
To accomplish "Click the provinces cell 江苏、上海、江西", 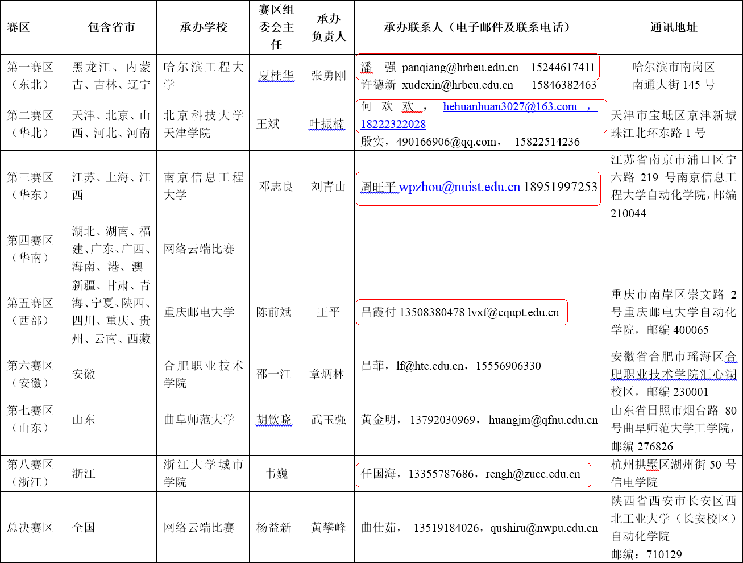I will click(111, 186).
